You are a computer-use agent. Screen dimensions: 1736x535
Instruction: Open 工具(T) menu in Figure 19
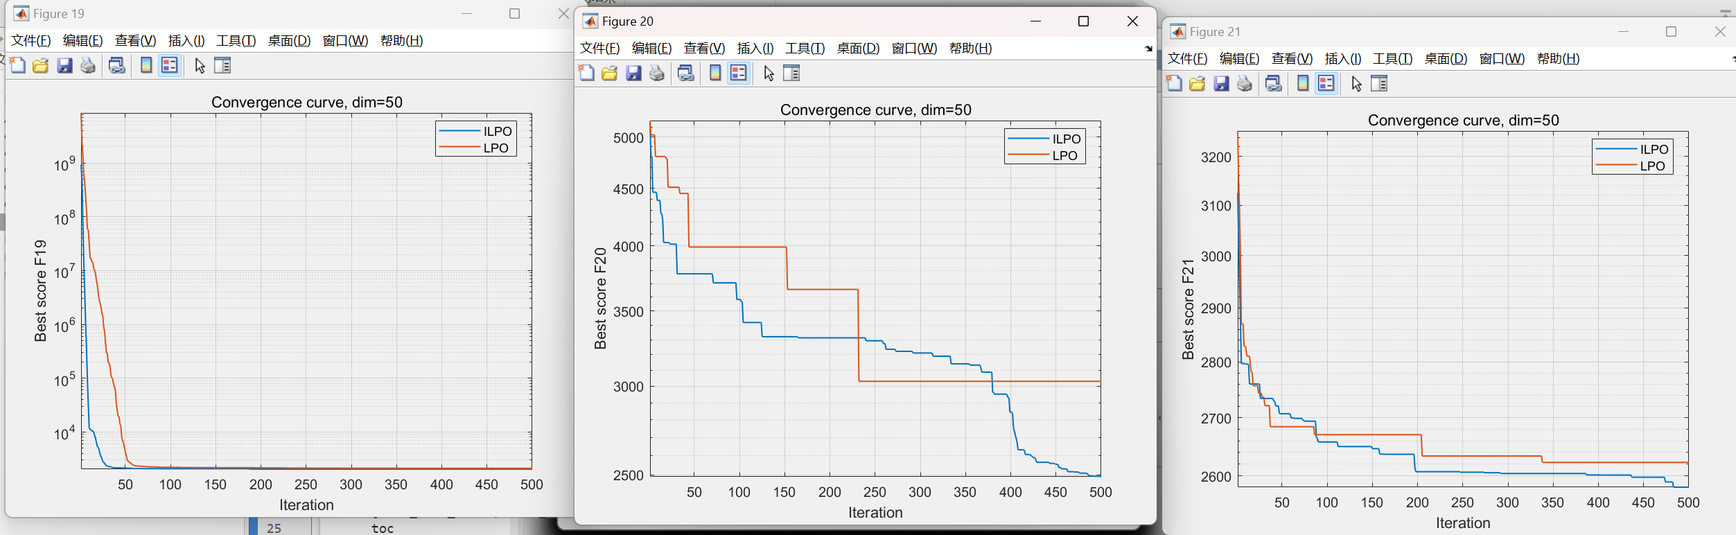236,41
